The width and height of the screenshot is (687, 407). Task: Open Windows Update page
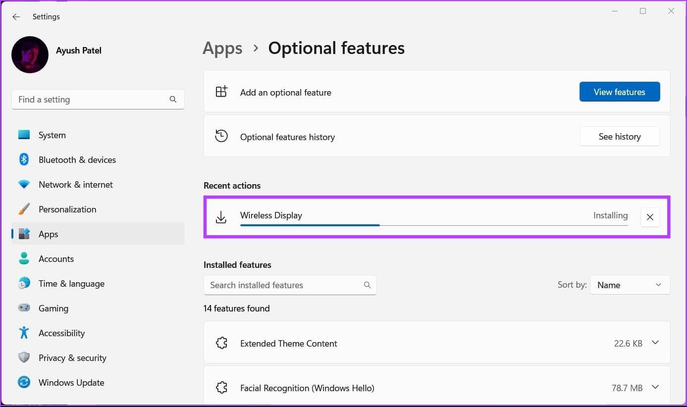98,382
